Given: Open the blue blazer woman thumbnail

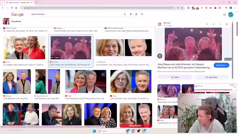Looking at the screenshot, I should (x=17, y=82).
